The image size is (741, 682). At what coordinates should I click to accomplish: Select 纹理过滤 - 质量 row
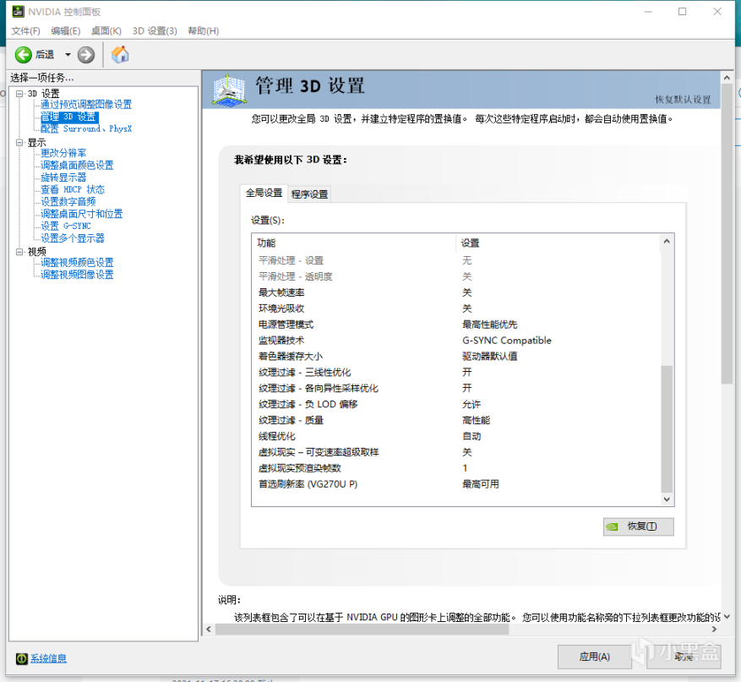456,421
